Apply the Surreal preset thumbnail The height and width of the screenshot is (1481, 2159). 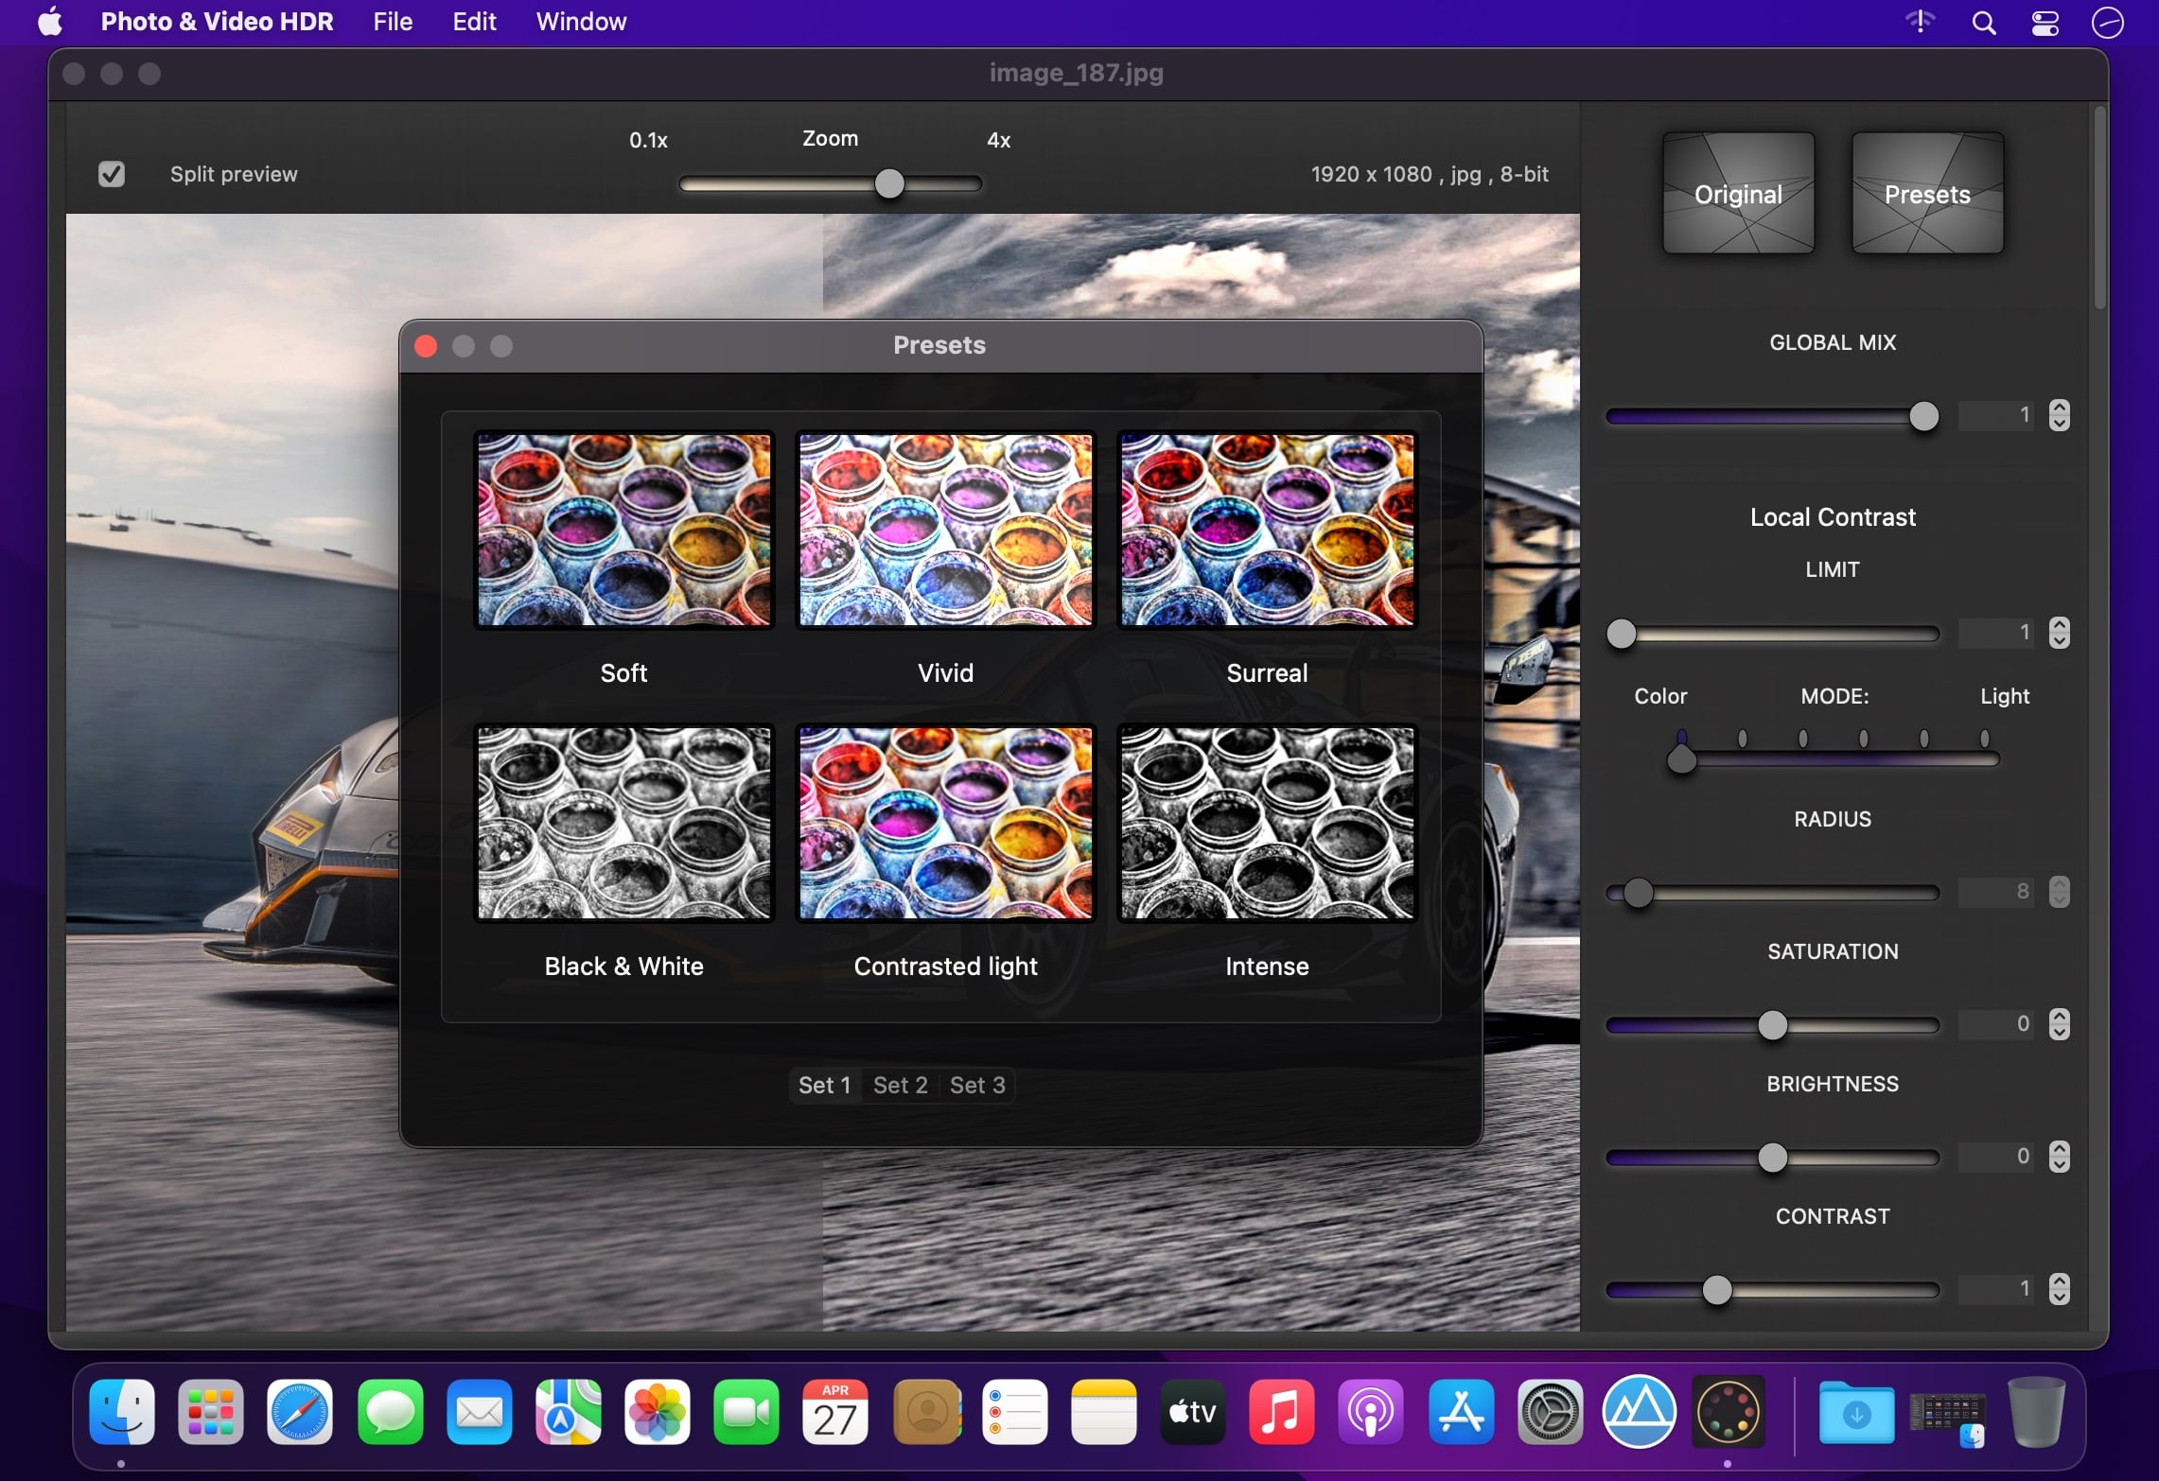(1268, 530)
